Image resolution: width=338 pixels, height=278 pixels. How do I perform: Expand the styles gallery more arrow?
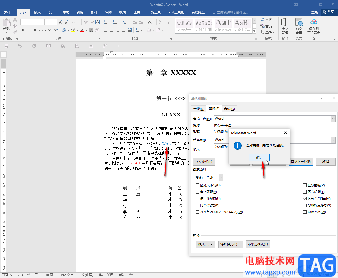point(254,32)
